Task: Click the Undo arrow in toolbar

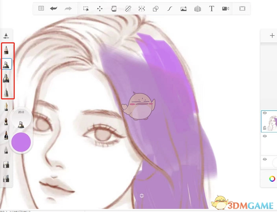Action: pos(54,9)
